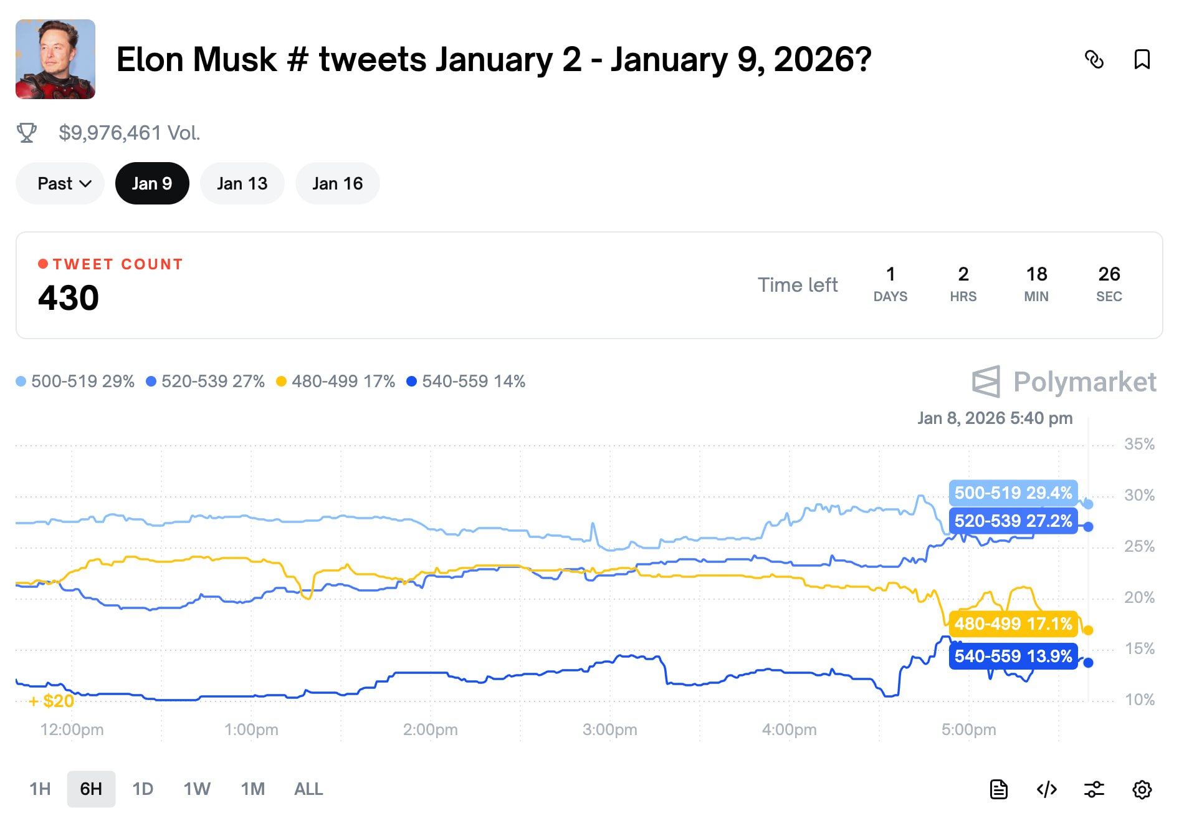The image size is (1179, 818).
Task: Click the Elon Musk market thumbnail
Action: [55, 59]
